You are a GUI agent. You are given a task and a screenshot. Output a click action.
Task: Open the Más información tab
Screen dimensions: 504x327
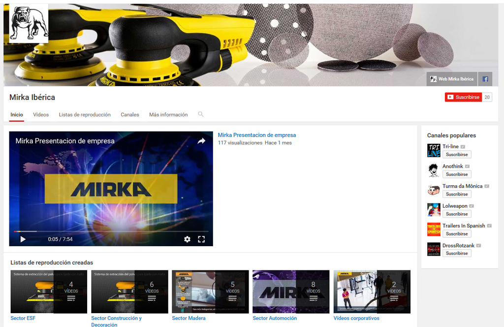pos(168,115)
